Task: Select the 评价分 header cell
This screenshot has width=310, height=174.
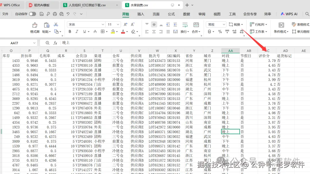Action: coord(267,56)
